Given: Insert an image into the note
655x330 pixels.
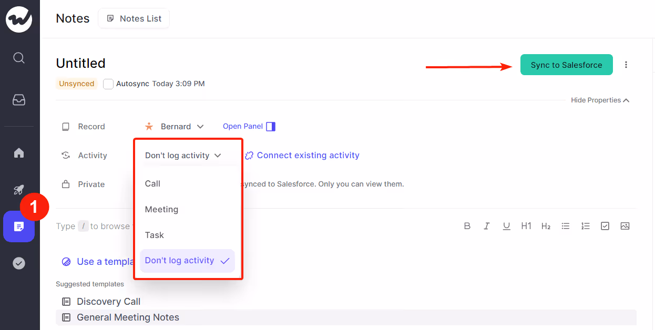Looking at the screenshot, I should [x=625, y=225].
